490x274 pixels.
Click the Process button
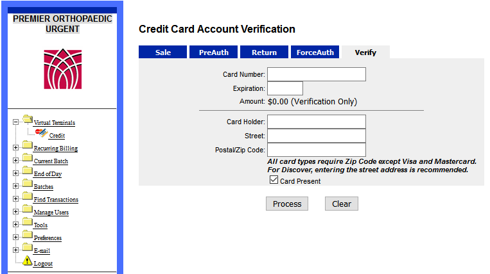pos(287,204)
